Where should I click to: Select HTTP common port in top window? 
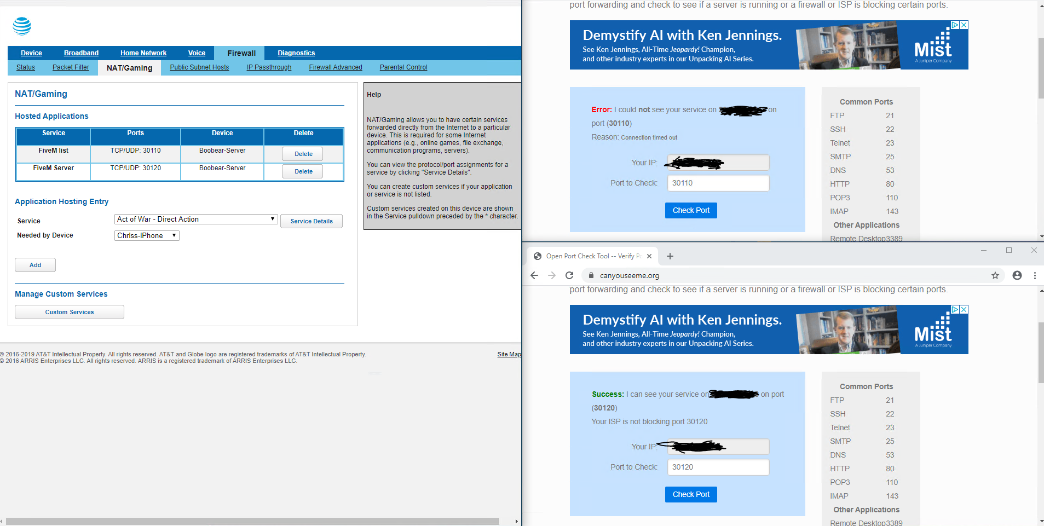(x=840, y=184)
